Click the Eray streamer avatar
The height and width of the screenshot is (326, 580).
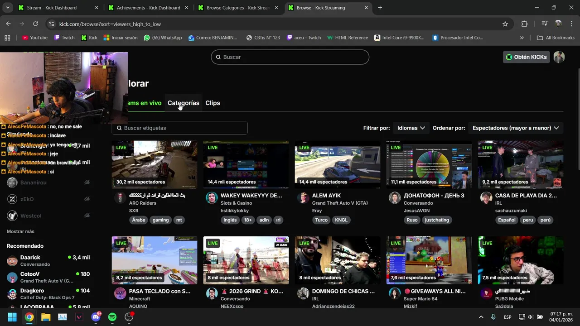303,198
